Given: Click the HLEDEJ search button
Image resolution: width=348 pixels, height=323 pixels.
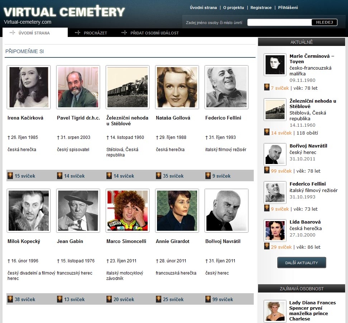Looking at the screenshot, I should [x=324, y=22].
